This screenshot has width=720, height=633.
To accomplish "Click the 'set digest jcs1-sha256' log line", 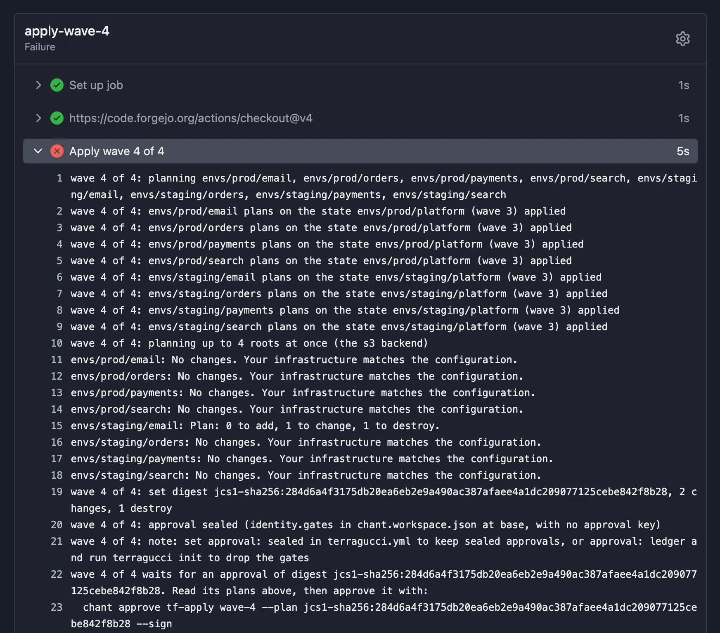I will (384, 500).
